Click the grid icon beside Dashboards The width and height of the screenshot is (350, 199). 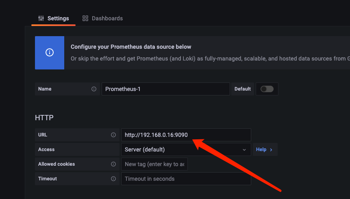click(x=85, y=19)
